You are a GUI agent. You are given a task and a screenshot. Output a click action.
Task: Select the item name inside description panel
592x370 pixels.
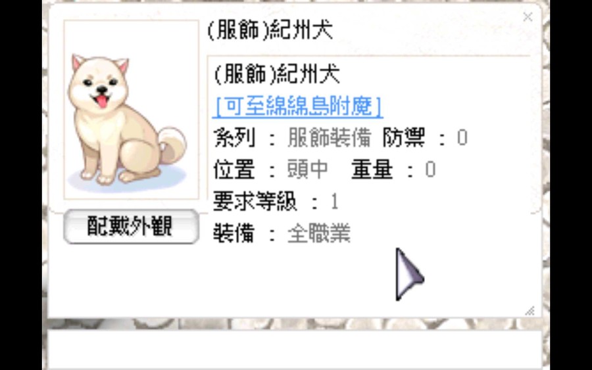[x=277, y=74]
